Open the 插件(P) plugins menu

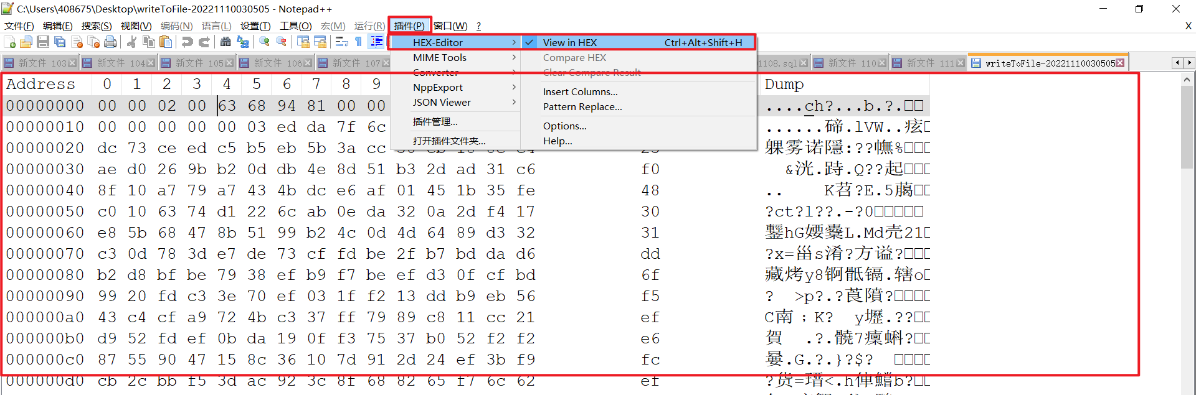tap(409, 26)
